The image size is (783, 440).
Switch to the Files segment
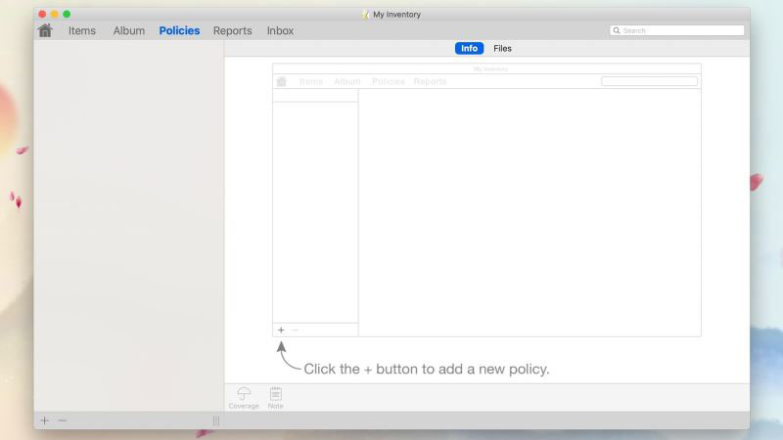pyautogui.click(x=502, y=48)
